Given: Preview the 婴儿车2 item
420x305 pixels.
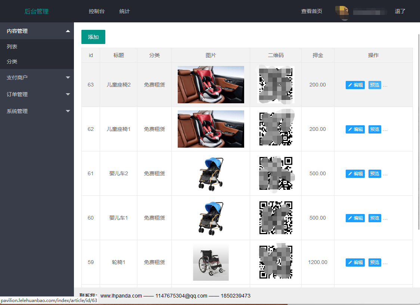Looking at the screenshot, I should coord(375,174).
